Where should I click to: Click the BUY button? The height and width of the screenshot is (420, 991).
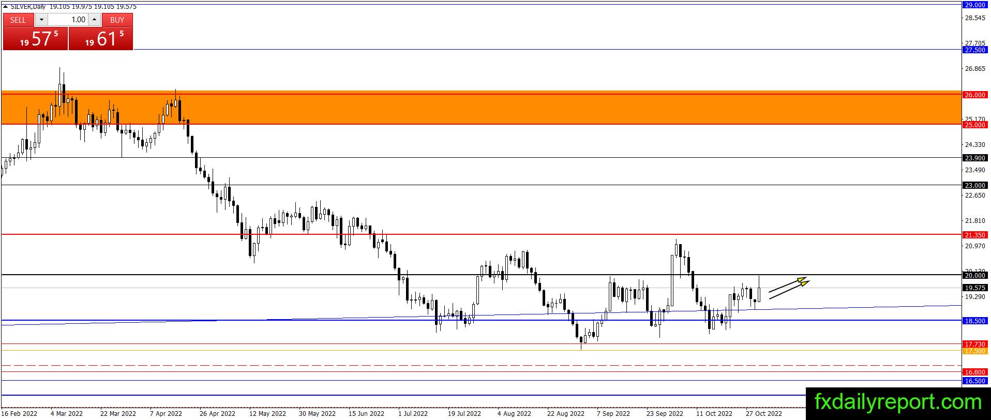pyautogui.click(x=117, y=20)
